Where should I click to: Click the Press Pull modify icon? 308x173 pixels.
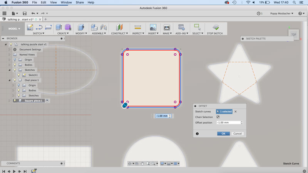[81, 27]
